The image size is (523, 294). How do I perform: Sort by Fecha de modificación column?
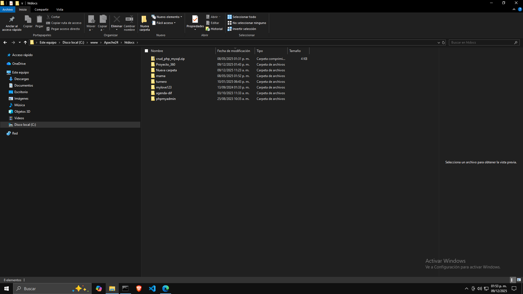click(x=233, y=51)
